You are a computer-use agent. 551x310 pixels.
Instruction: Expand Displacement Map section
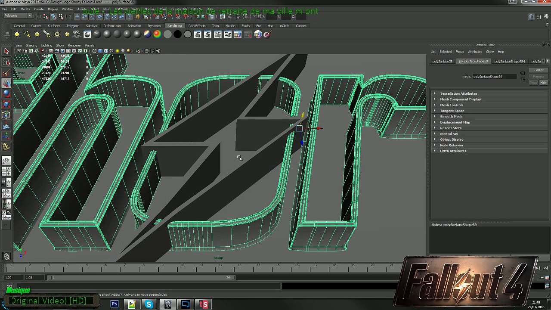pos(489,122)
